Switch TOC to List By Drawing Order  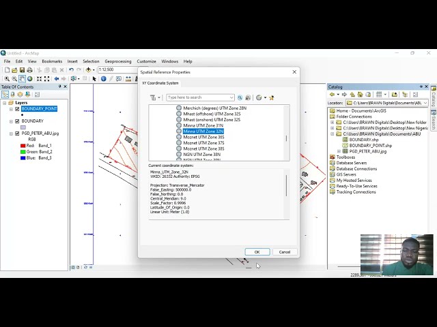(5, 95)
